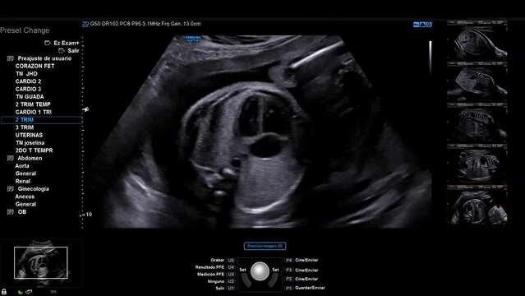Click the Preajuste de usuario label

click(x=44, y=58)
